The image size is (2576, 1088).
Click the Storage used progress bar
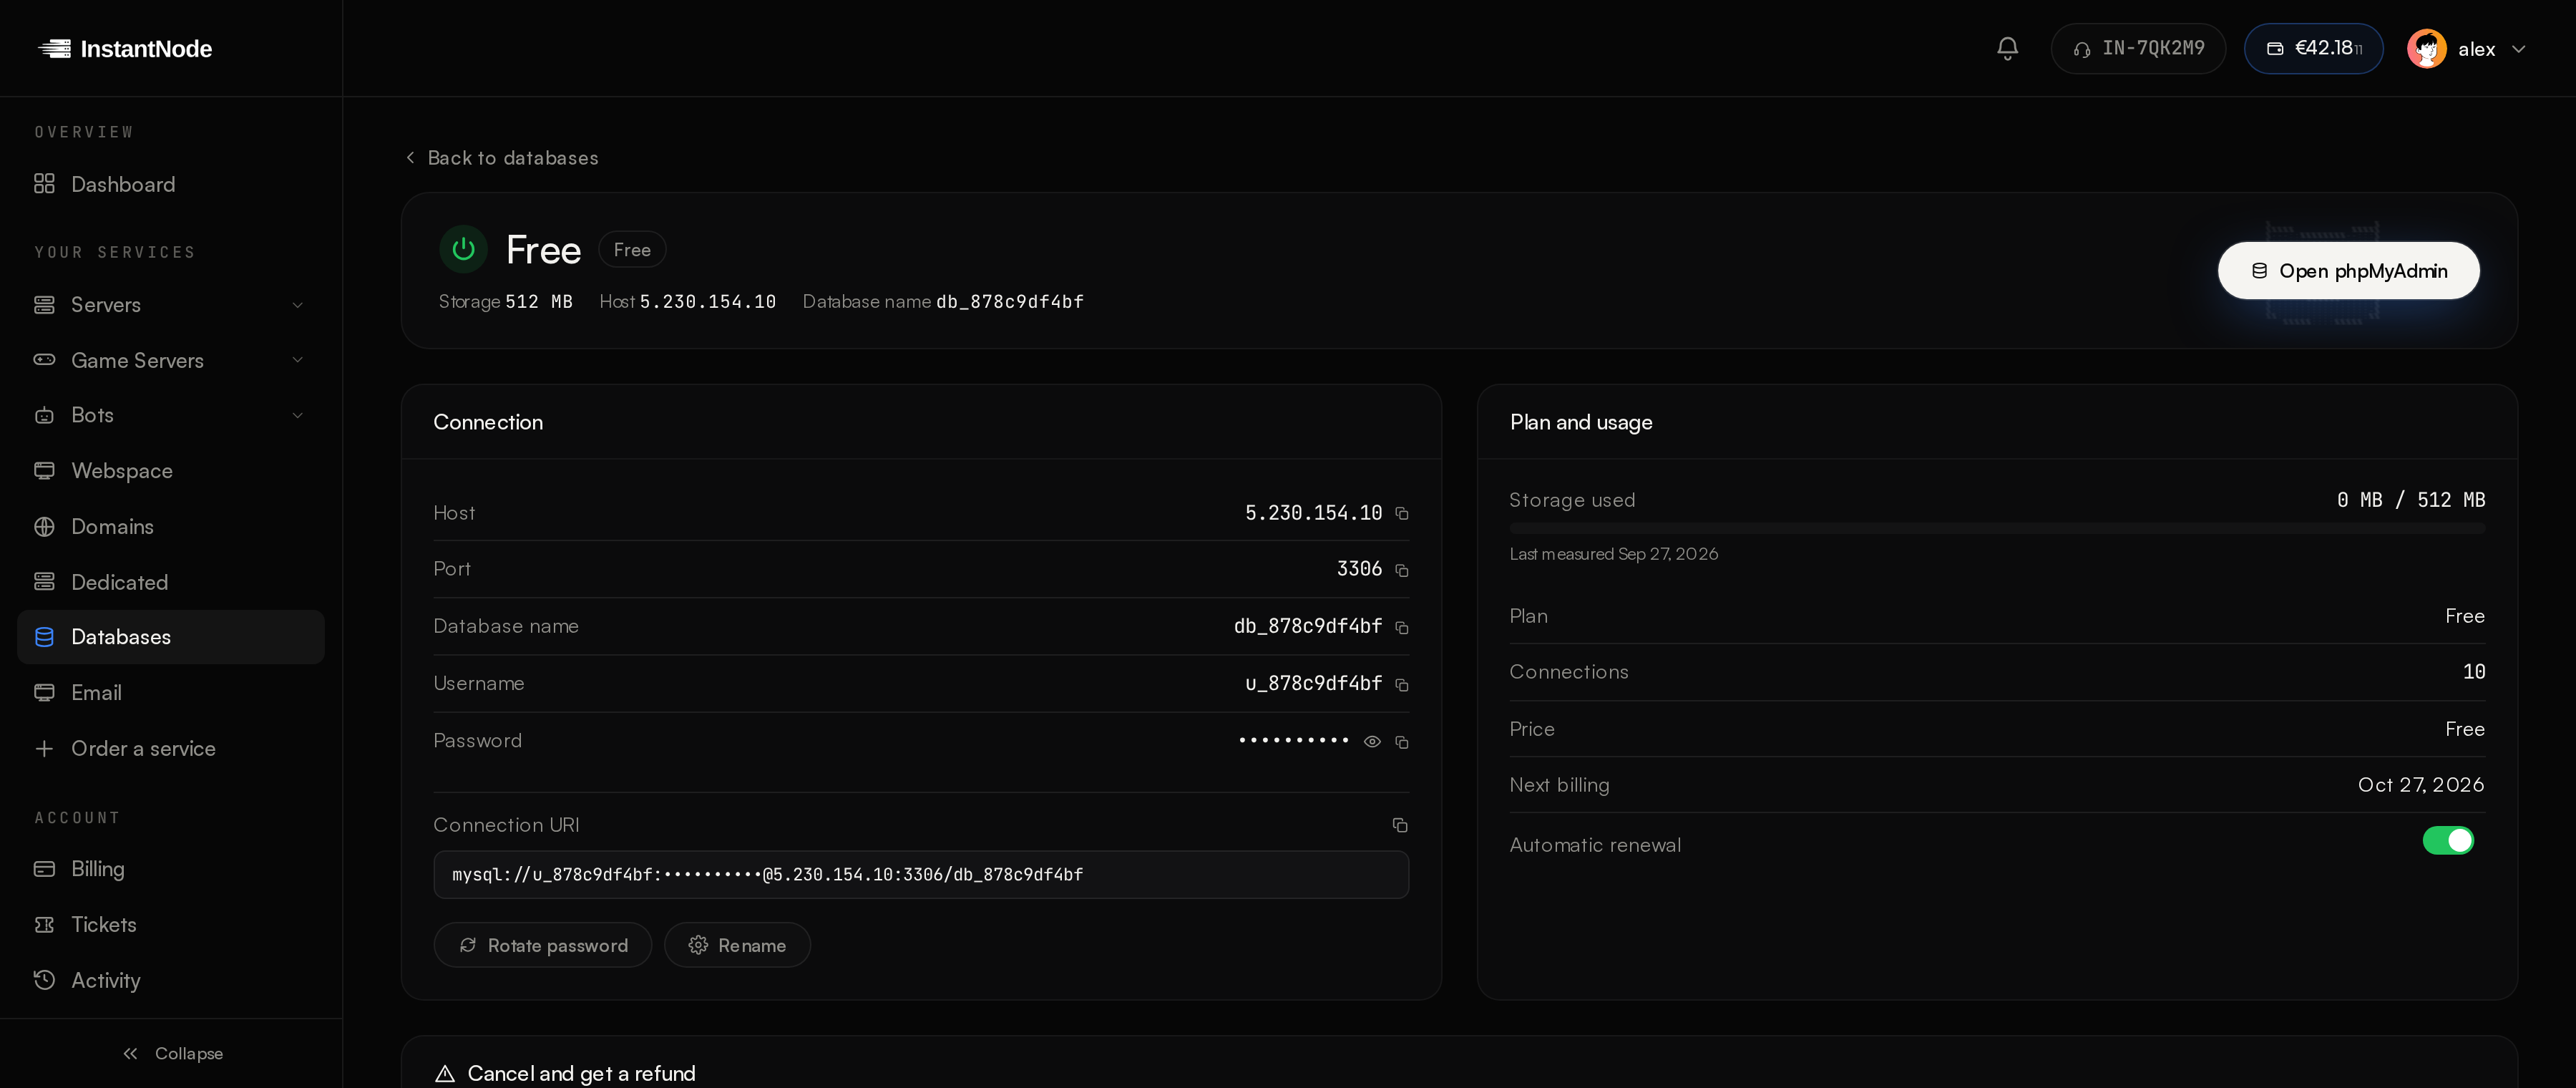(1996, 528)
